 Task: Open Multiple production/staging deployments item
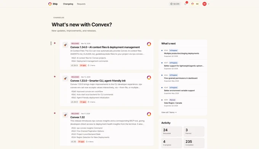coord(182,53)
